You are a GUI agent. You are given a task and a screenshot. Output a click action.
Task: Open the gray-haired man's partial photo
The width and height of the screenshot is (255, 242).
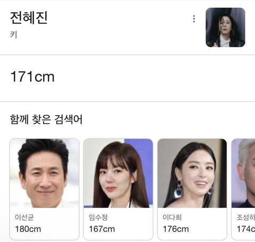click(x=243, y=173)
